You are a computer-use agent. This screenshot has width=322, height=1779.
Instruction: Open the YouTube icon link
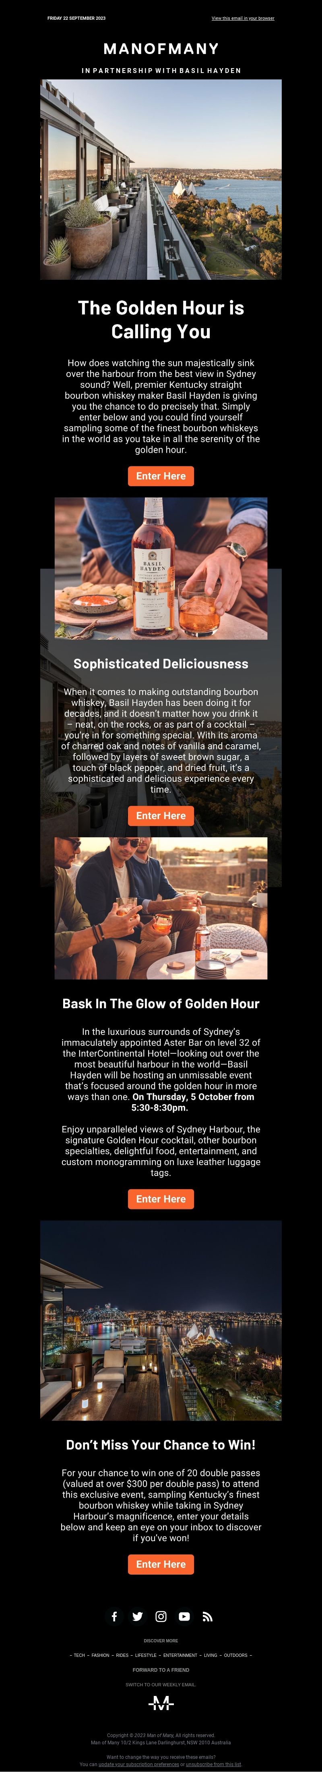[x=184, y=1616]
